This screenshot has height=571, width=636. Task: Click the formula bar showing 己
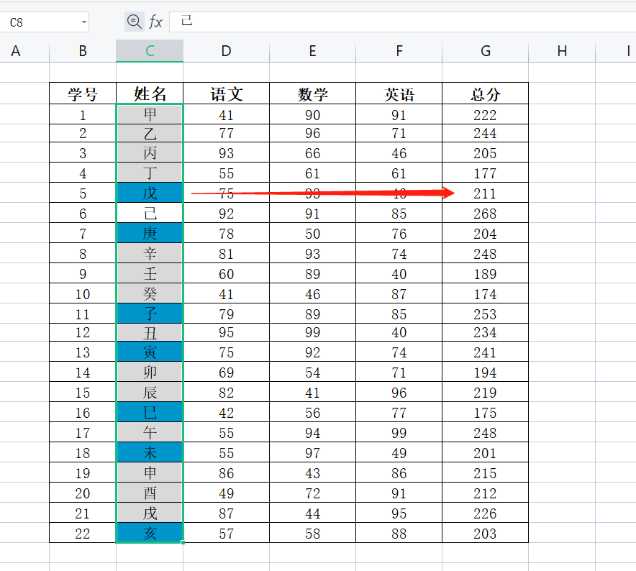[x=402, y=22]
